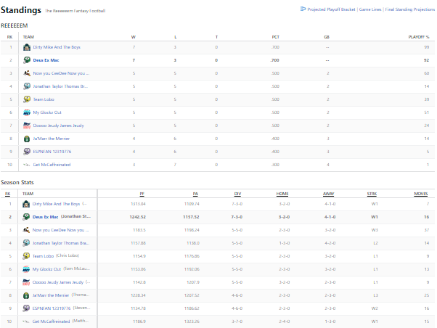Image resolution: width=437 pixels, height=328 pixels.
Task: Click Dirty Mike And The Boys logo in standings table
Action: (x=27, y=47)
